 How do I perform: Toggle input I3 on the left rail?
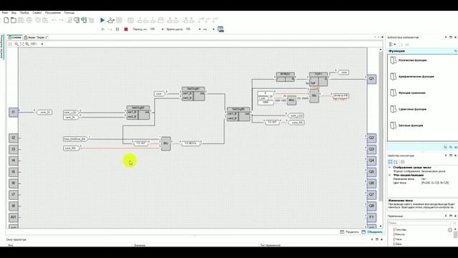pyautogui.click(x=13, y=149)
